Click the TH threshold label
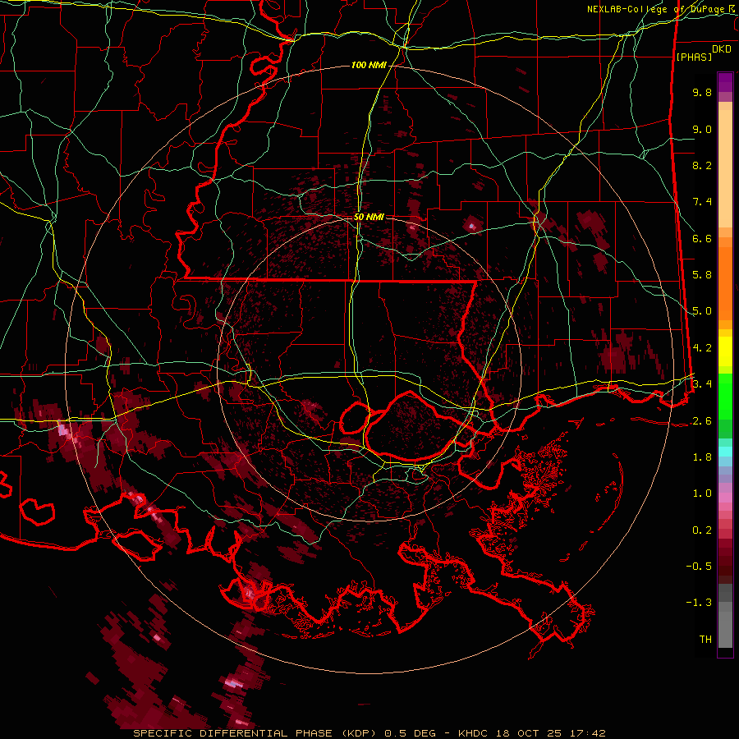 pyautogui.click(x=705, y=640)
